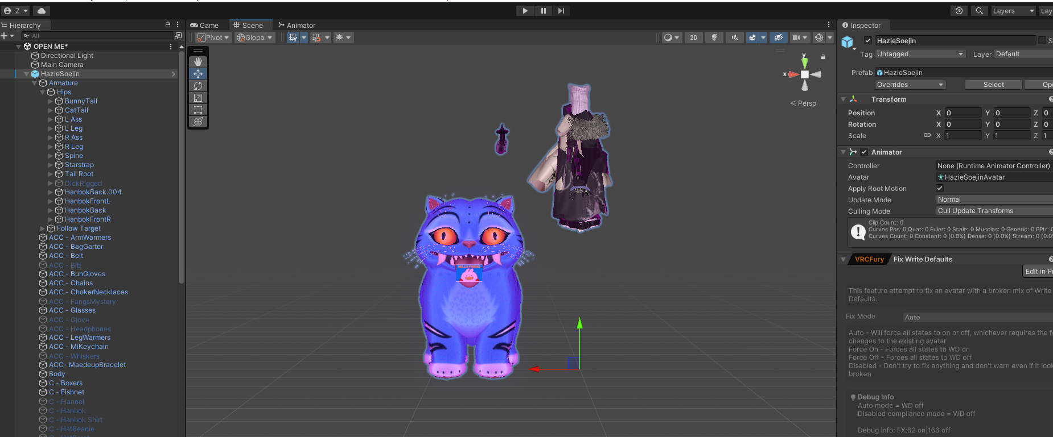Screen dimensions: 1053x437
Task: Disable the Animator component checkbox
Action: pos(864,152)
